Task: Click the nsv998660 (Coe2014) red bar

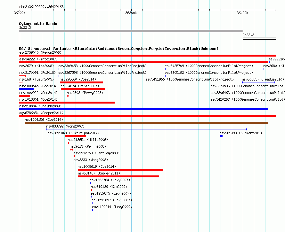Action: pyautogui.click(x=81, y=82)
